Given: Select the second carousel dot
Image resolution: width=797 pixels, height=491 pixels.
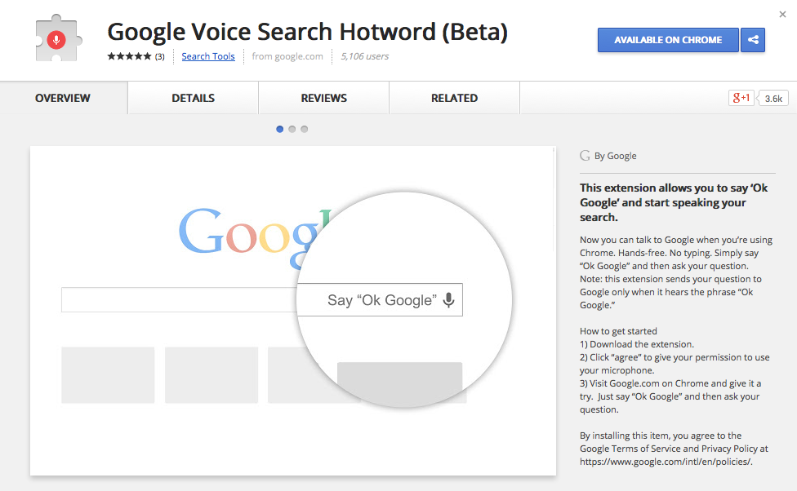Looking at the screenshot, I should click(x=292, y=129).
